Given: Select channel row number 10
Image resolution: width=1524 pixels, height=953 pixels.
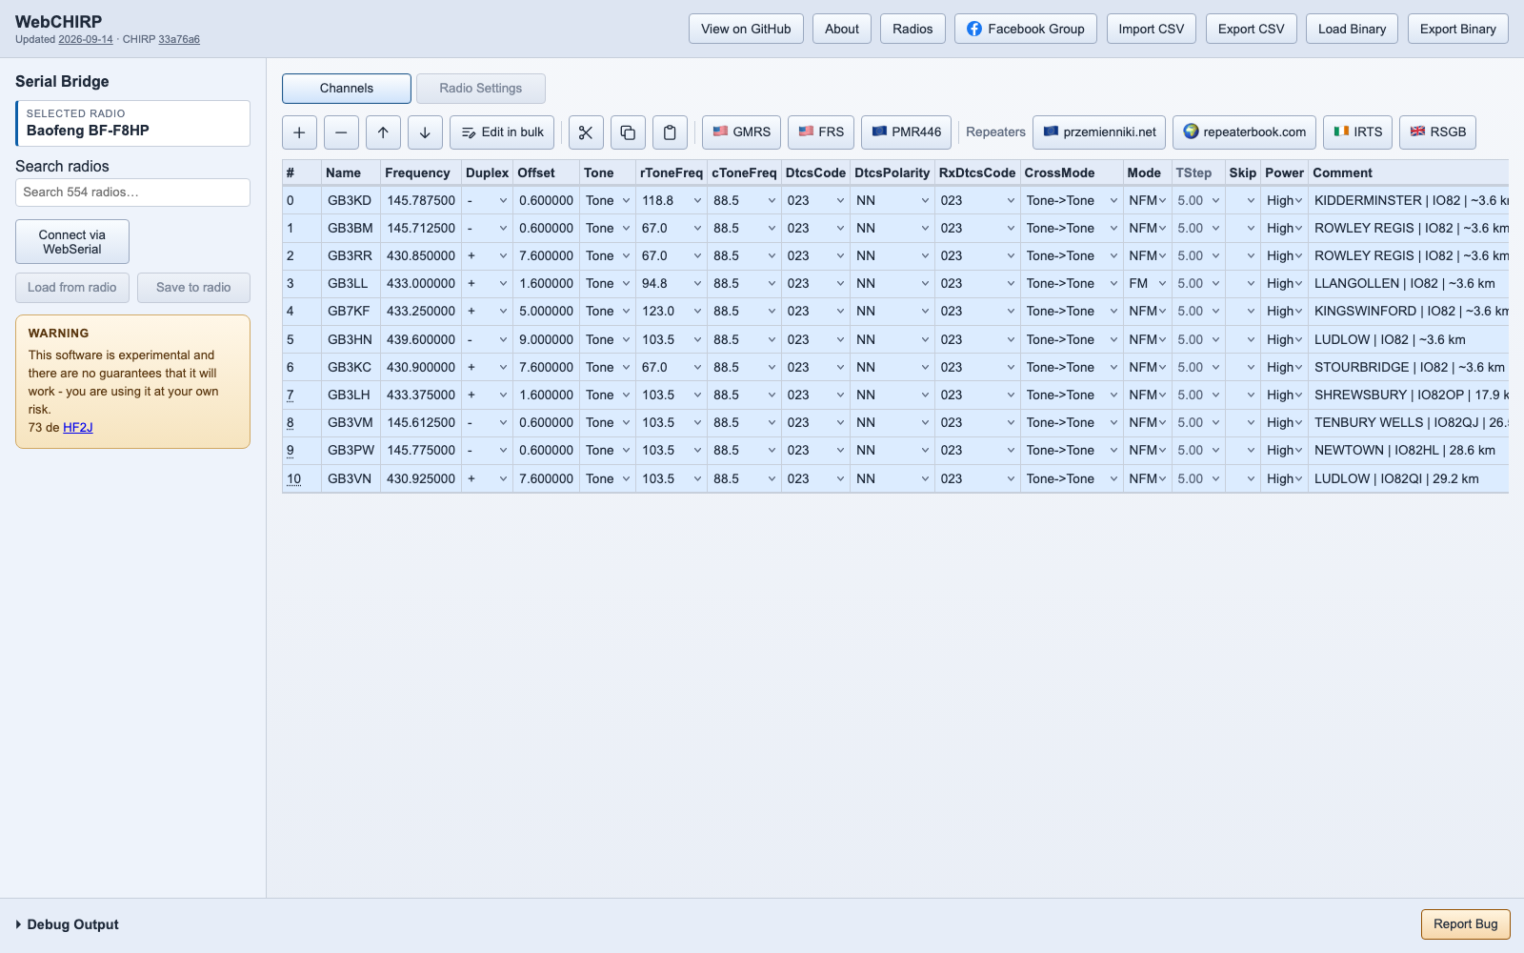Looking at the screenshot, I should tap(294, 479).
